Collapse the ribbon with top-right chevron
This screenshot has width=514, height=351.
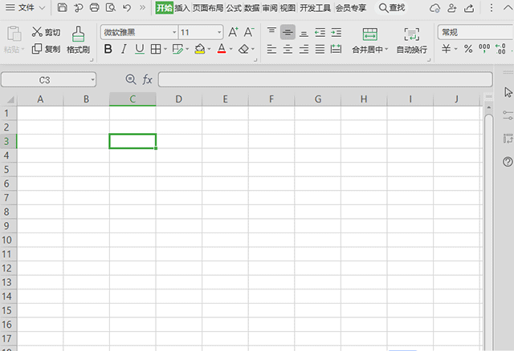(x=507, y=7)
